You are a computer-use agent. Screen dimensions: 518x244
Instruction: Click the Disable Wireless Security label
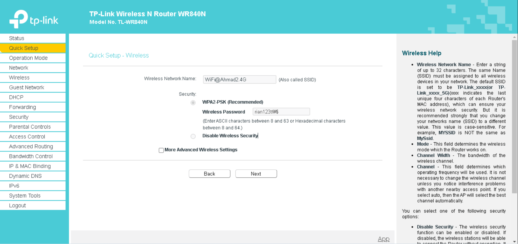pos(230,136)
